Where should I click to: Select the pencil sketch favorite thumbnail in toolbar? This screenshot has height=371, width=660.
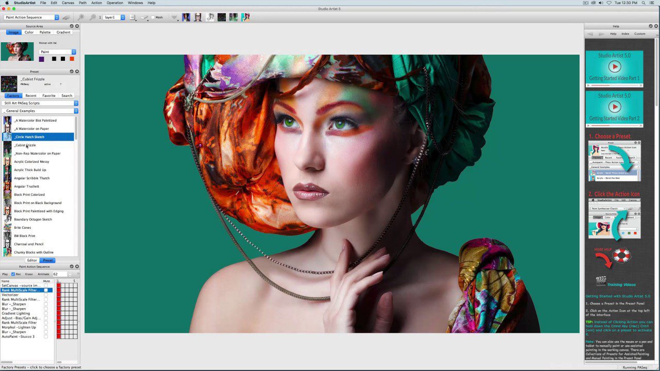210,18
